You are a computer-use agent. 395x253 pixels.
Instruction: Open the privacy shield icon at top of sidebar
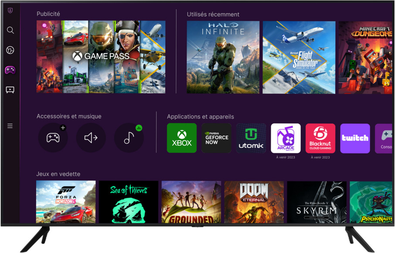click(x=10, y=10)
